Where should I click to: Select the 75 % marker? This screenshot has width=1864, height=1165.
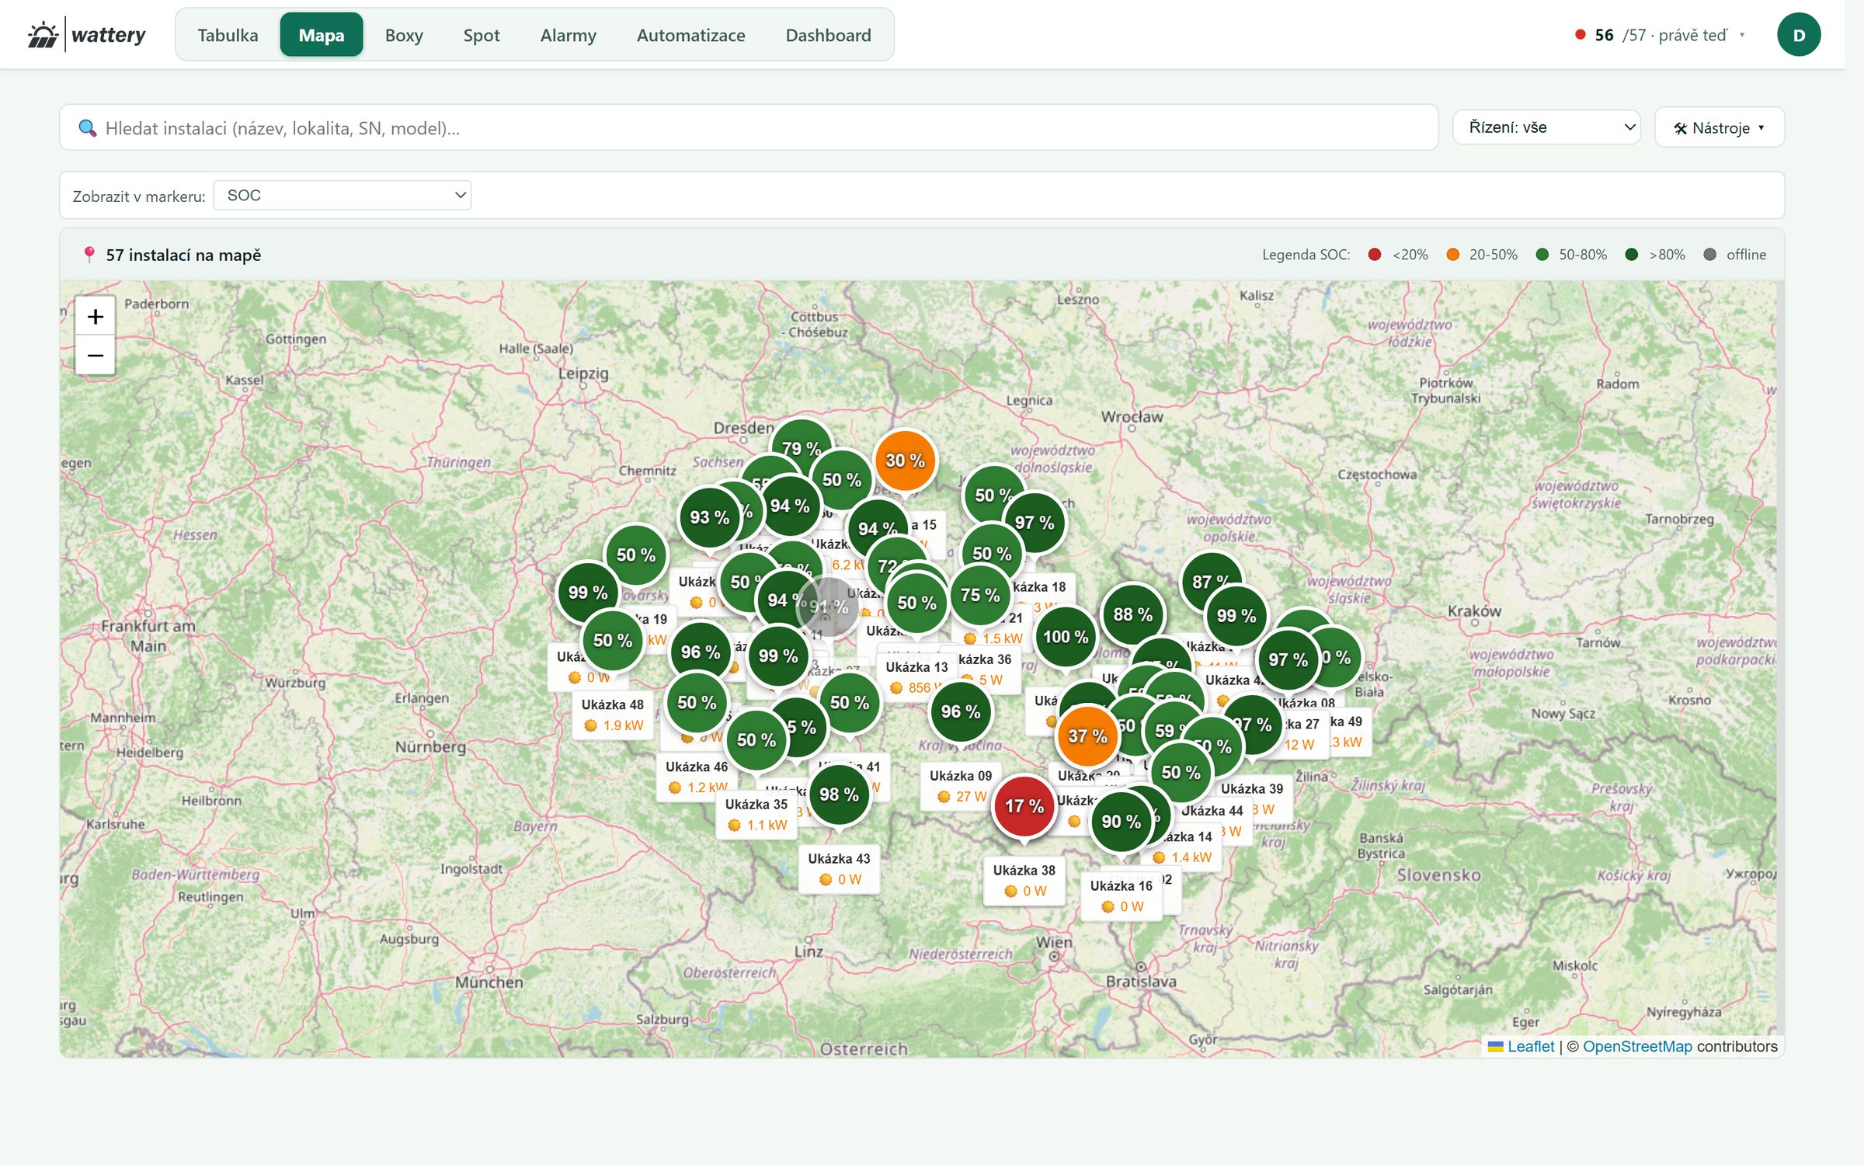(980, 595)
